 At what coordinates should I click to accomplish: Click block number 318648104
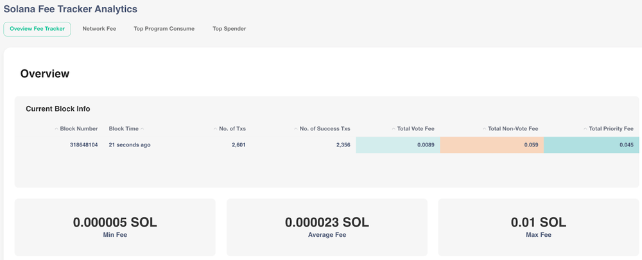pyautogui.click(x=83, y=145)
